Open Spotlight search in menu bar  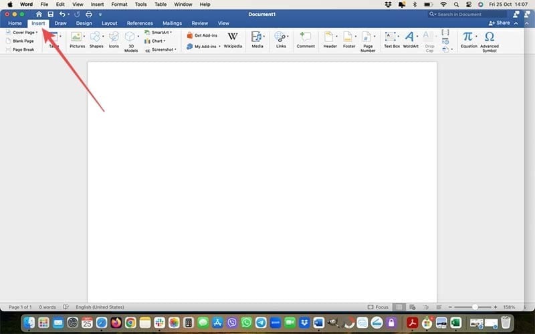456,5
